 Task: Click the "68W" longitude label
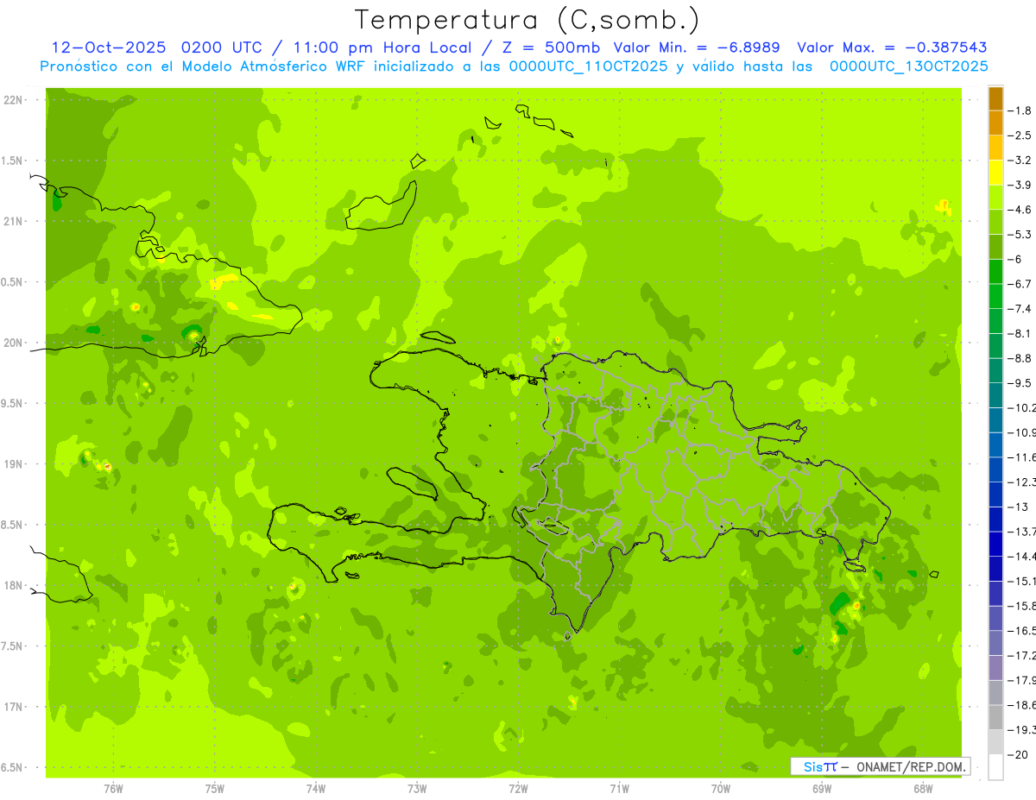pos(923,788)
